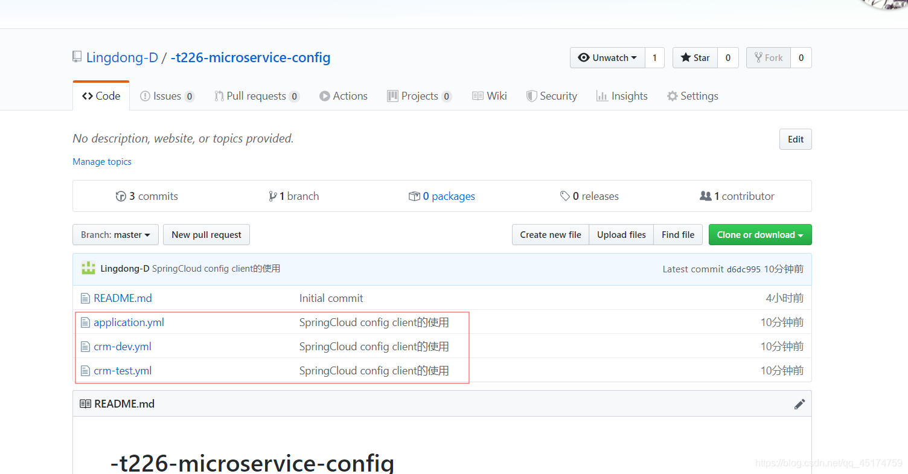Click the stargazers count 0
The width and height of the screenshot is (908, 474).
(728, 58)
